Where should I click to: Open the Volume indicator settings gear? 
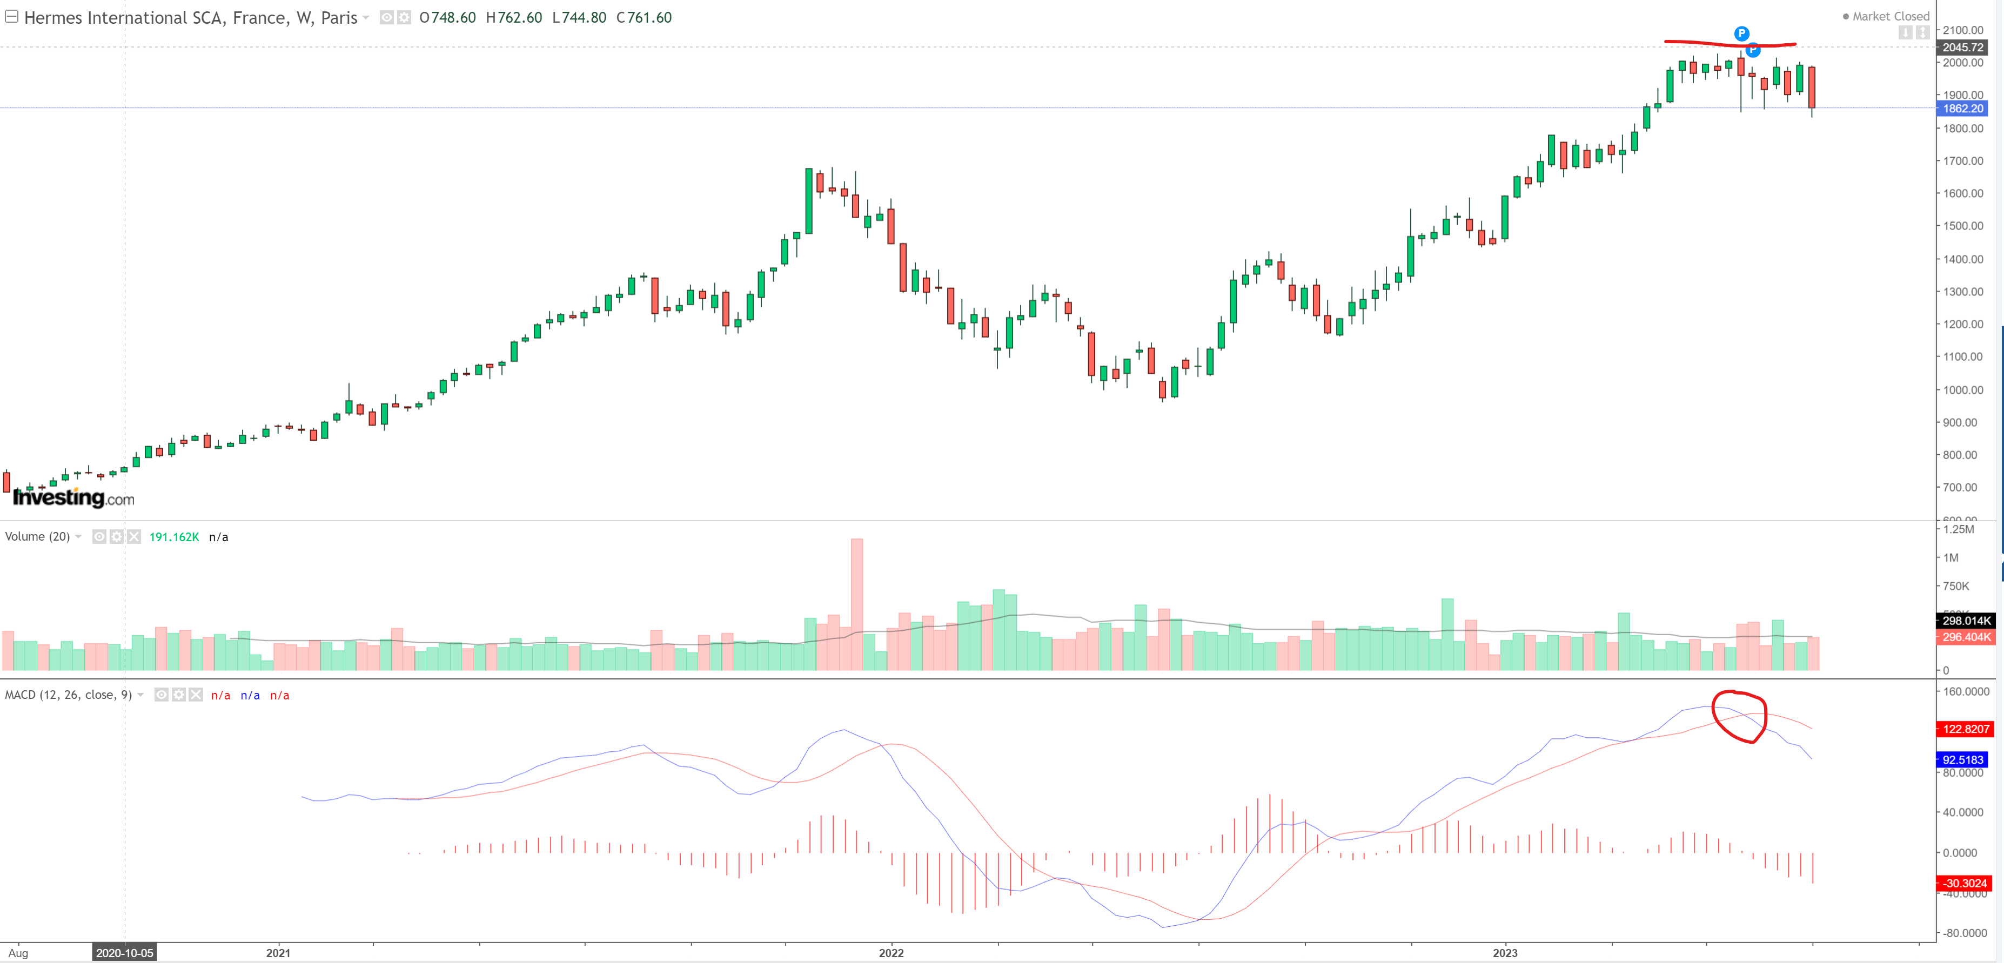point(117,537)
